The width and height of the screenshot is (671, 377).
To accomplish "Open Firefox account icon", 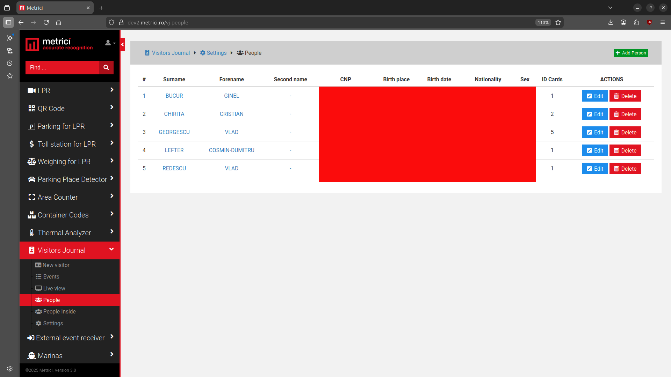I will (623, 22).
